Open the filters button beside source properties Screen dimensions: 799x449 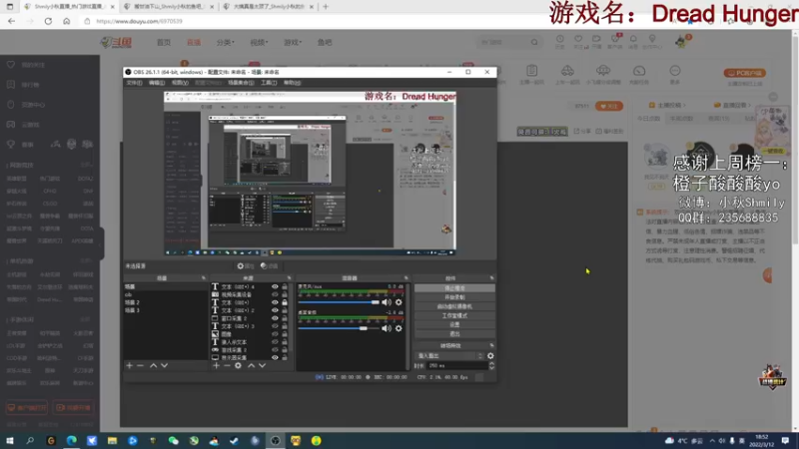(x=269, y=265)
